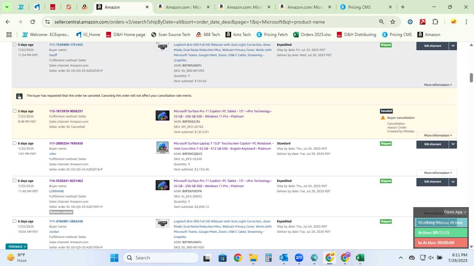Open the Amz Tech bookmark
The width and height of the screenshot is (474, 266).
(x=238, y=35)
